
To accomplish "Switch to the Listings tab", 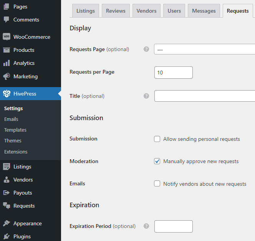I will click(x=86, y=11).
